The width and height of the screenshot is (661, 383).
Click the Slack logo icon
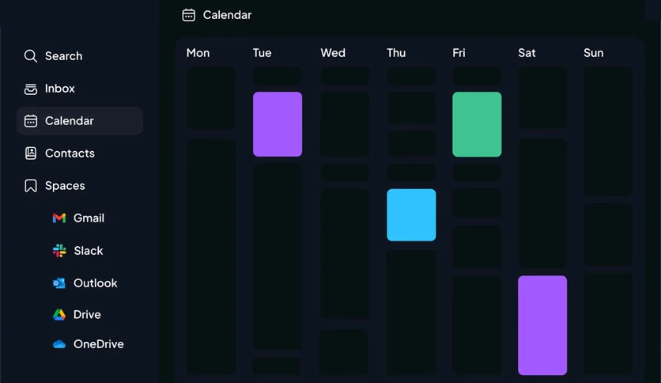coord(59,251)
